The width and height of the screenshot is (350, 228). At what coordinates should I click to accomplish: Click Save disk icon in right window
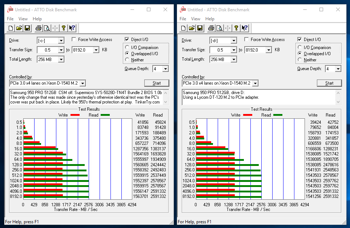click(x=200, y=28)
